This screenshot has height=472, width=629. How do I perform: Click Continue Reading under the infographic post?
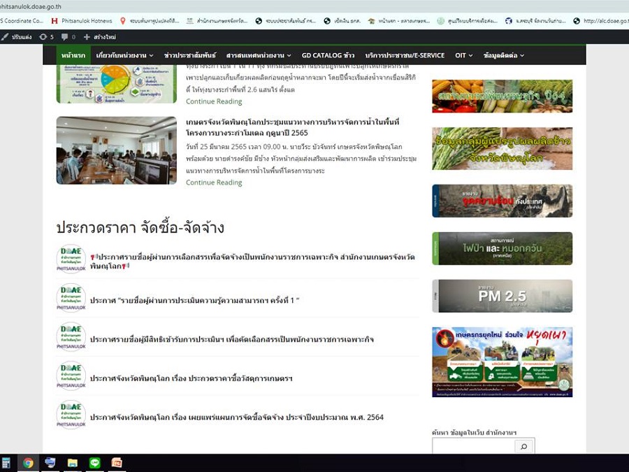pos(214,101)
